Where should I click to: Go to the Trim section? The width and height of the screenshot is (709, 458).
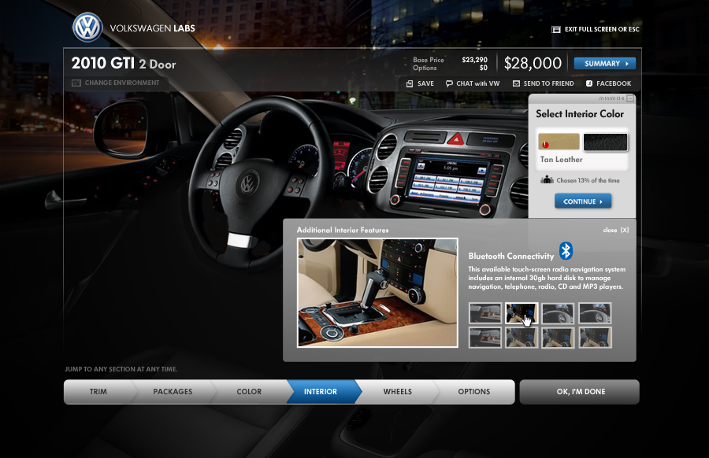coord(98,392)
